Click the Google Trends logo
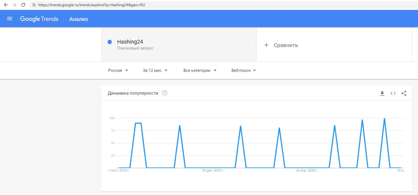This screenshot has width=418, height=195. 39,19
